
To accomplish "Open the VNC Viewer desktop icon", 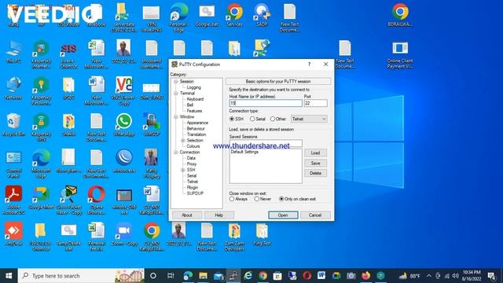I will click(124, 91).
